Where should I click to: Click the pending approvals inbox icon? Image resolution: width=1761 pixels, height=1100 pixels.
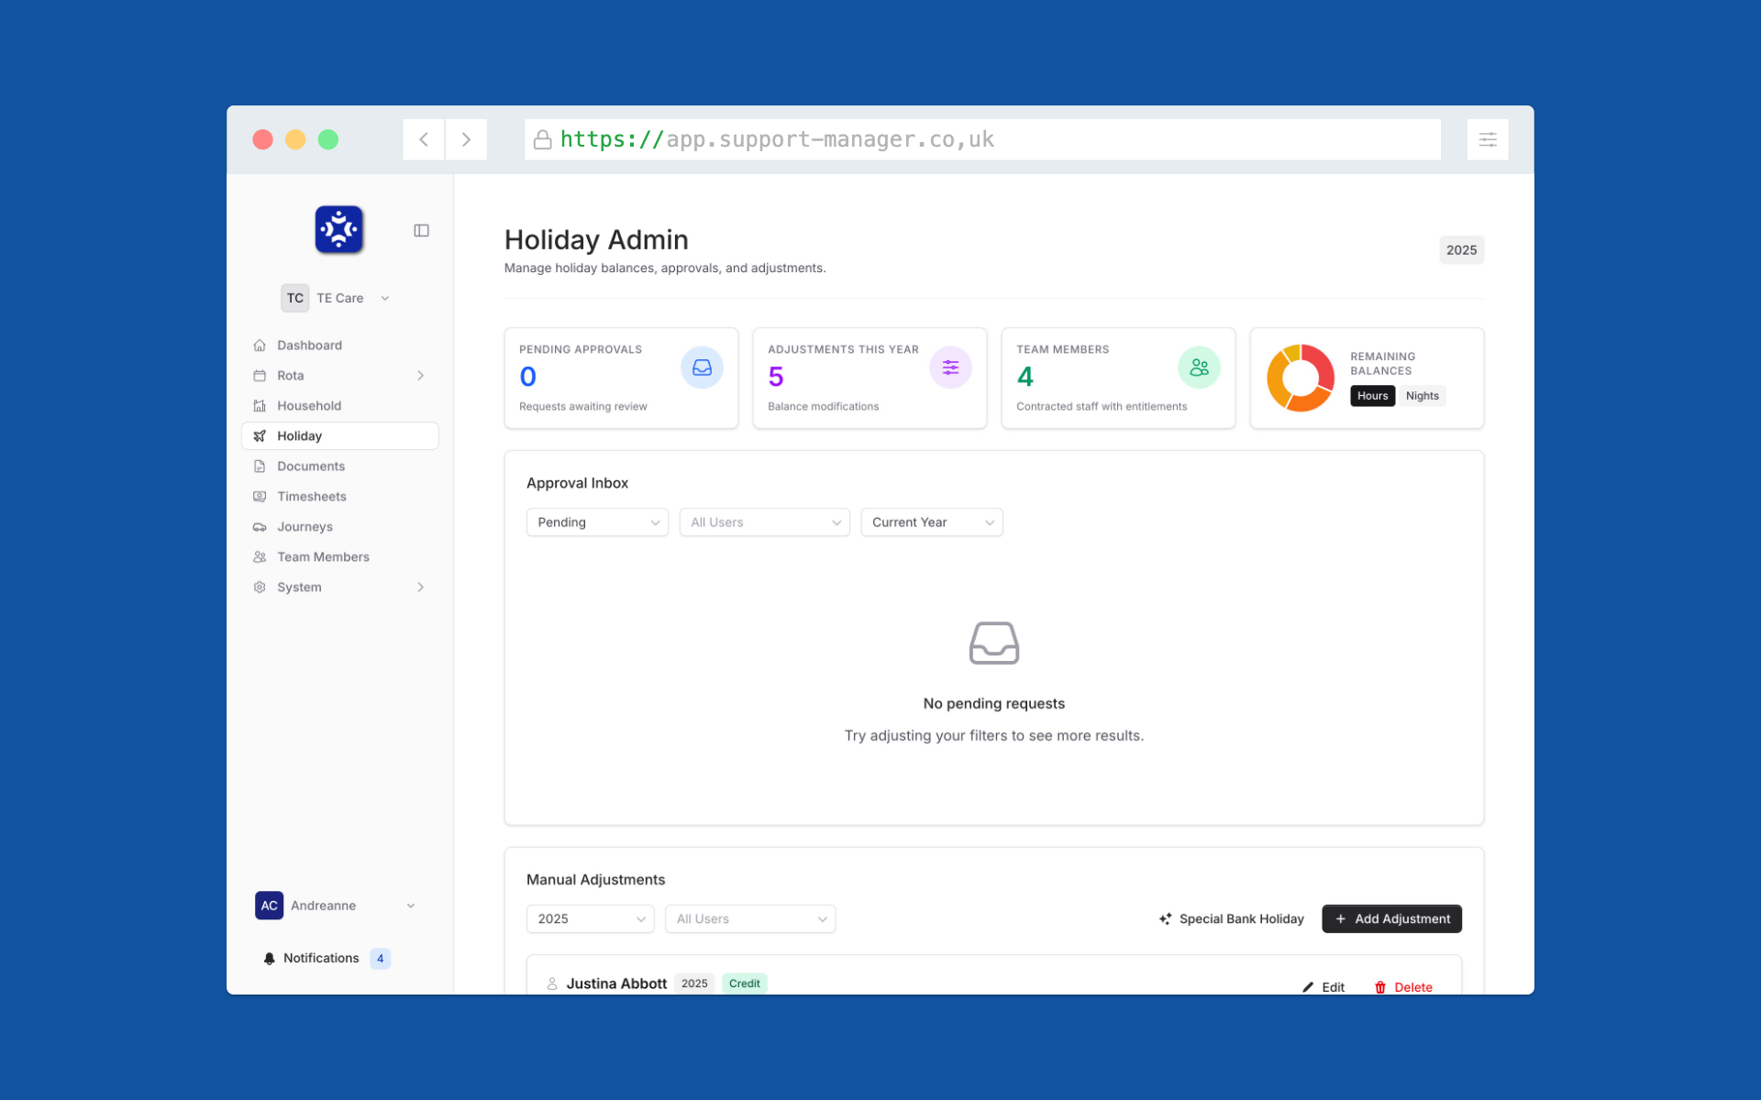(x=702, y=368)
